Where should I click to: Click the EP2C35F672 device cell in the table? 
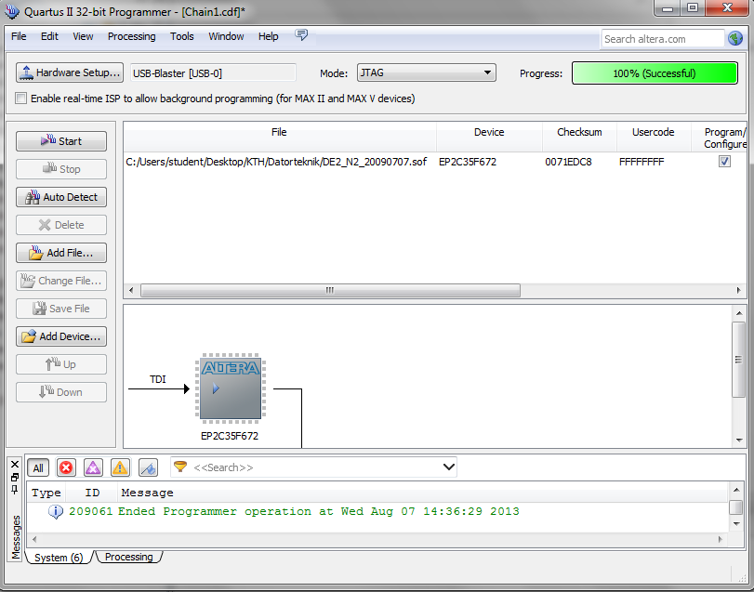click(468, 162)
